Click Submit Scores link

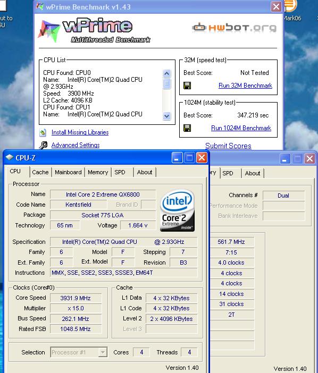[x=228, y=146]
